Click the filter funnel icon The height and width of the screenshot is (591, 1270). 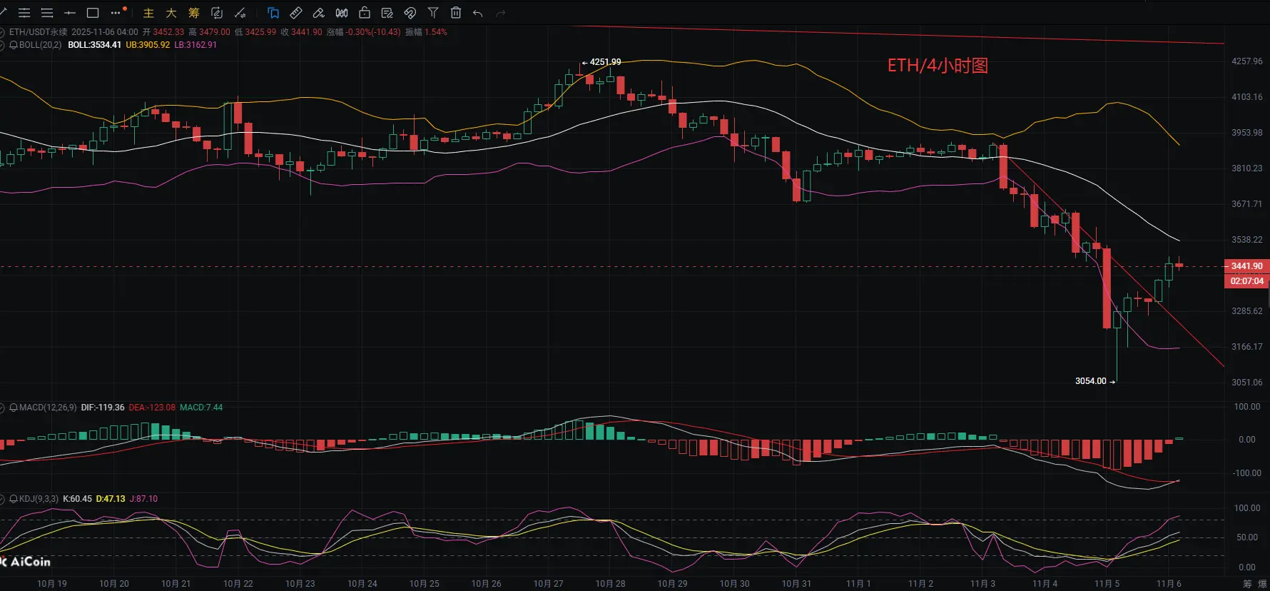coord(433,13)
